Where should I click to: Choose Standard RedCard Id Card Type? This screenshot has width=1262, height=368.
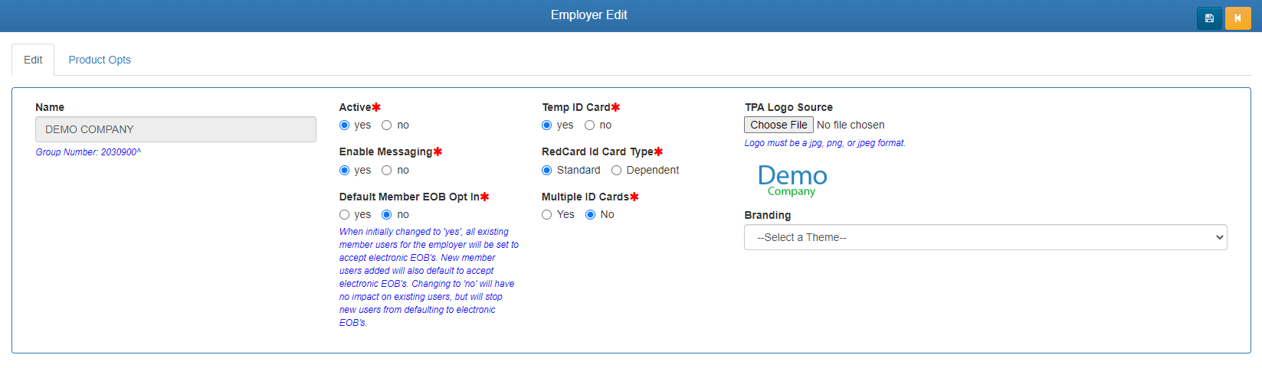click(547, 171)
